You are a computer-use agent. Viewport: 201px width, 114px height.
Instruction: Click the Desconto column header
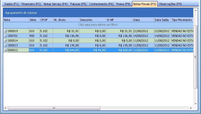[92, 20]
